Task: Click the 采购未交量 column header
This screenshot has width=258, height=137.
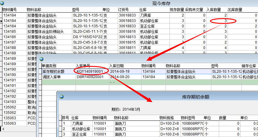Action: click(x=194, y=10)
